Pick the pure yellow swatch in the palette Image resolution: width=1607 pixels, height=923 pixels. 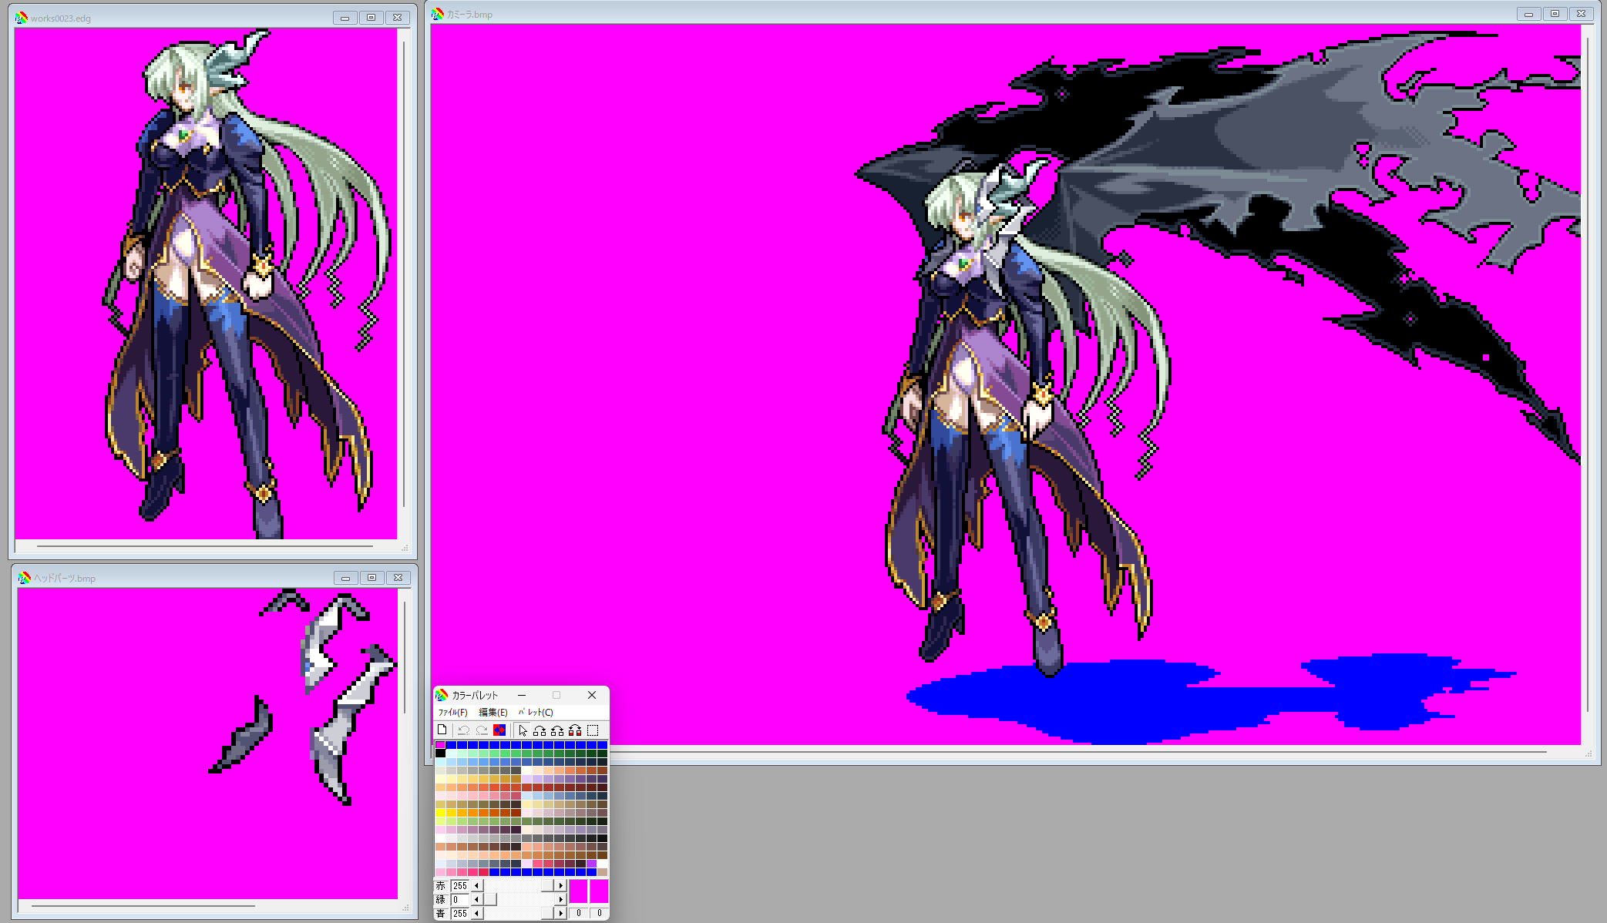pos(440,813)
